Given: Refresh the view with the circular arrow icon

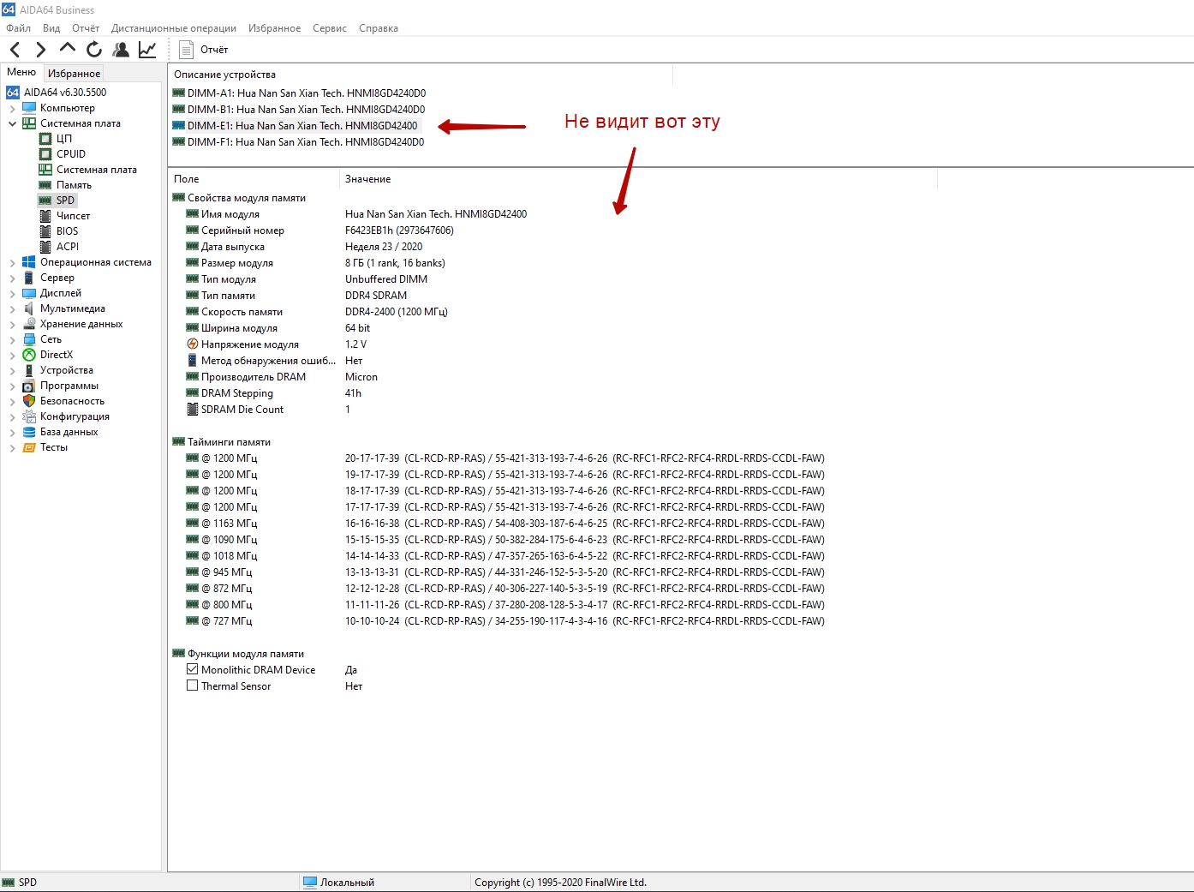Looking at the screenshot, I should 94,50.
